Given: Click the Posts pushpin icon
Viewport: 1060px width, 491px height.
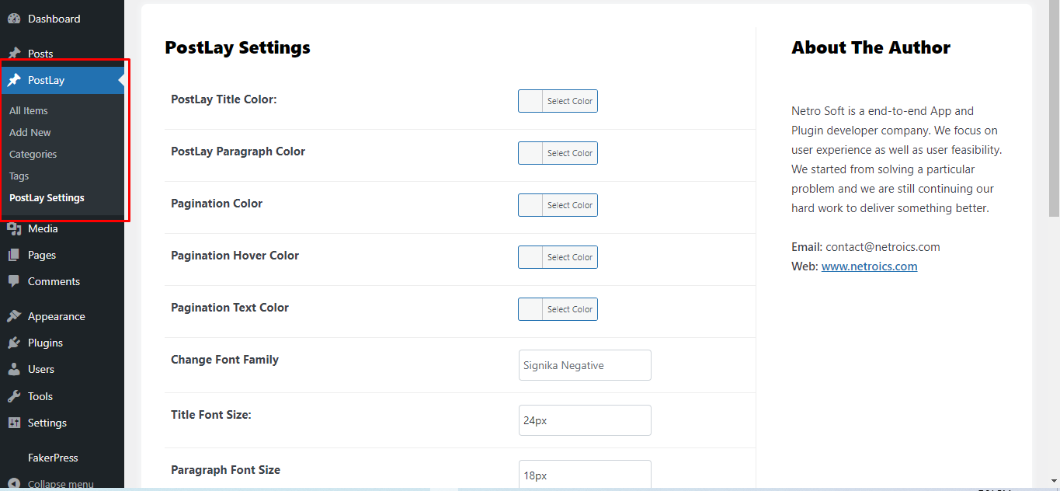Looking at the screenshot, I should pos(14,54).
